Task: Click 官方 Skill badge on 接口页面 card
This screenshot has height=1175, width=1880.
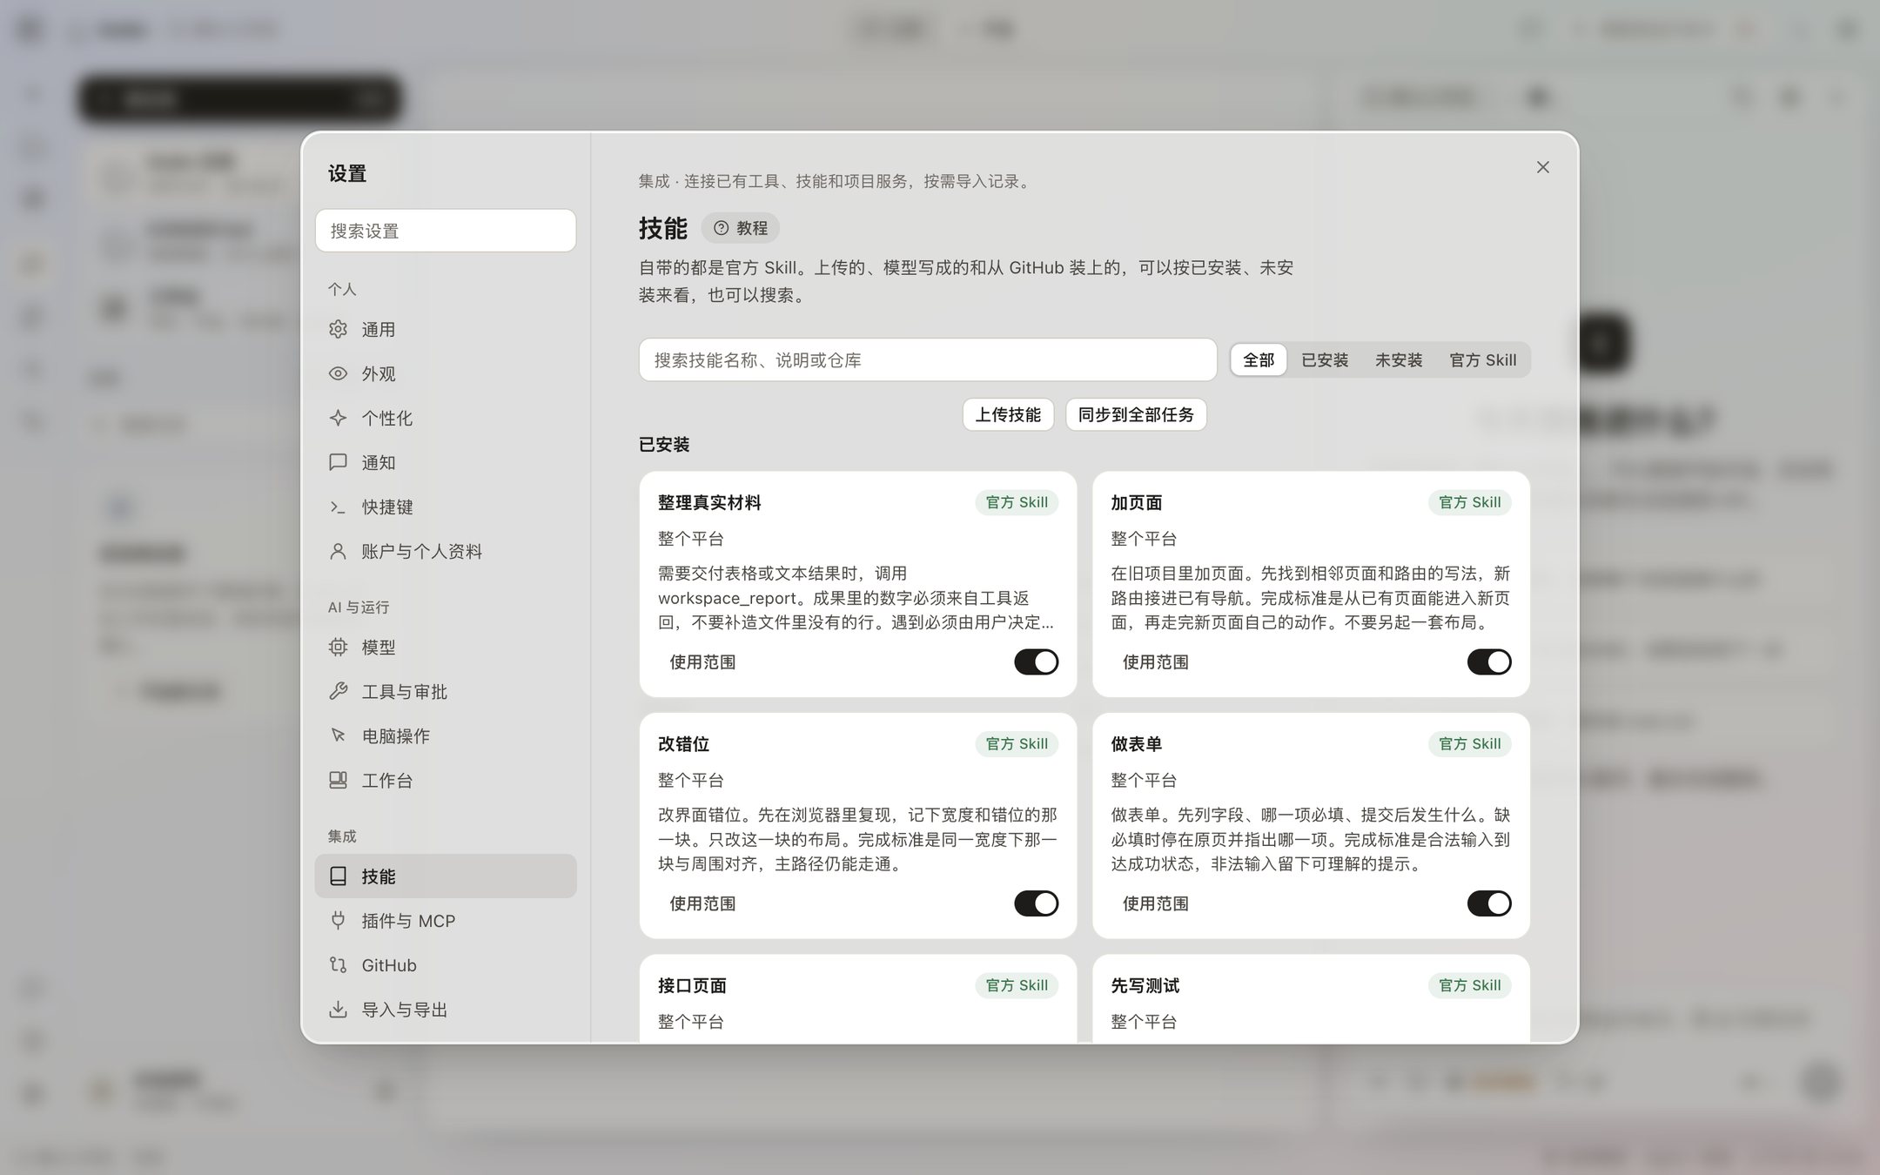Action: pos(1017,985)
